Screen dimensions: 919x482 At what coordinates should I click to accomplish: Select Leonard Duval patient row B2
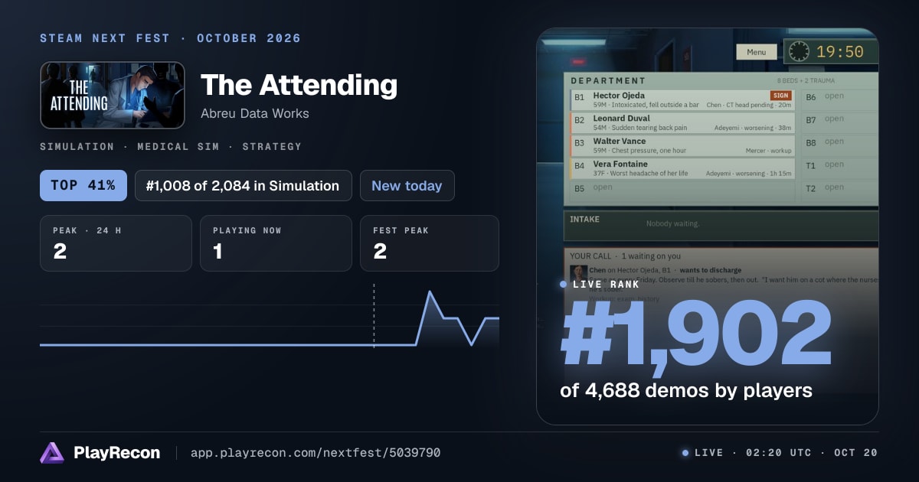[682, 123]
